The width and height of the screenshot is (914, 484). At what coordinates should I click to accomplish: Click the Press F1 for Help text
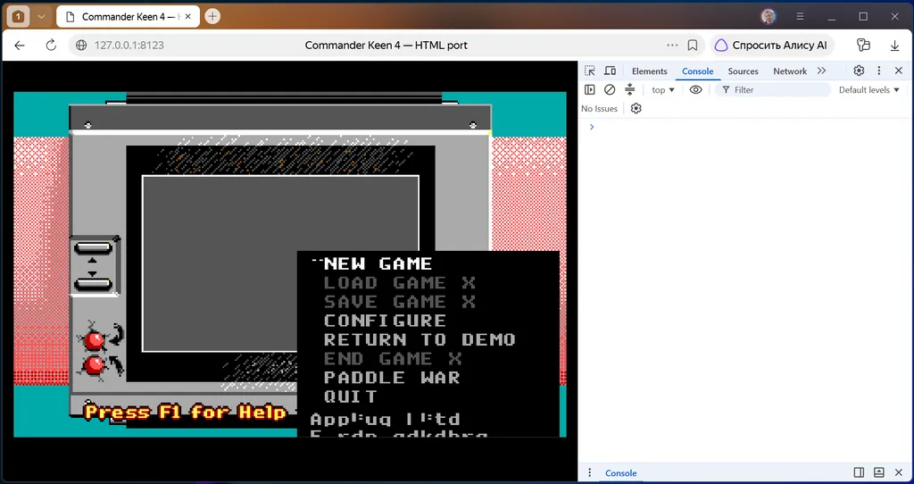coord(186,412)
